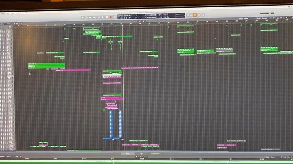The width and height of the screenshot is (293, 164).
Task: Select the Track tab in the editor
Action: pos(127,154)
